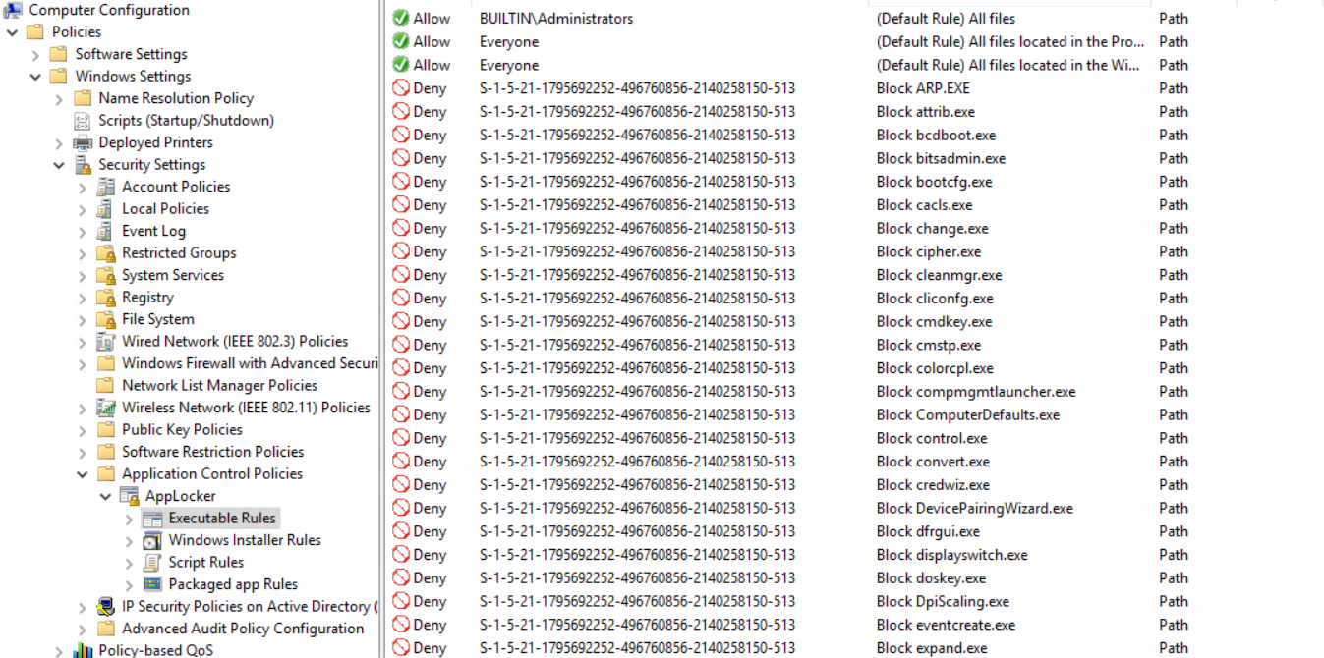This screenshot has height=658, width=1324.
Task: Click the Deny icon for Block ARP.EXE
Action: pos(400,88)
